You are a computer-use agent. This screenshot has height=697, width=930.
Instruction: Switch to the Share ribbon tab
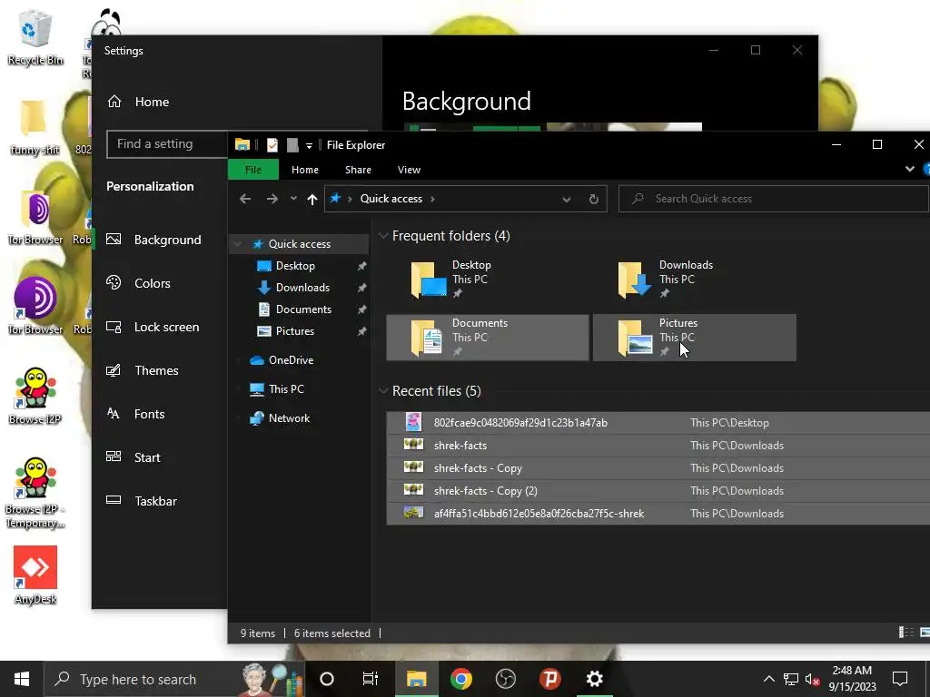tap(358, 170)
